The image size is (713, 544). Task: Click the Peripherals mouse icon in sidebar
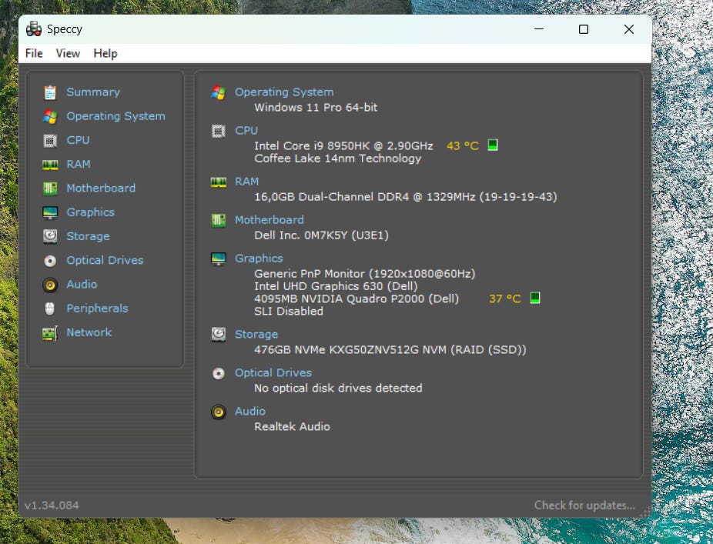tap(50, 309)
